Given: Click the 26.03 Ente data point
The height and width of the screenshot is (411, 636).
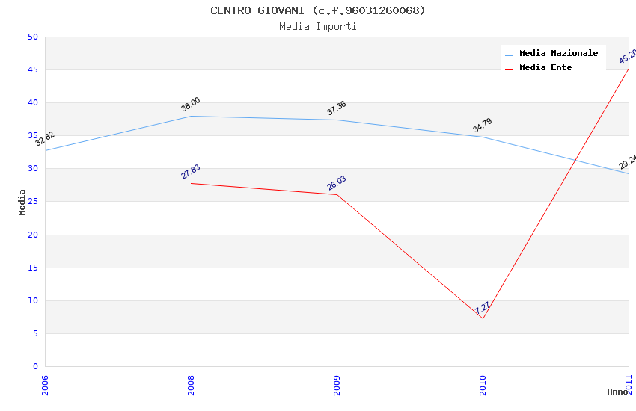Looking at the screenshot, I should pyautogui.click(x=337, y=195).
